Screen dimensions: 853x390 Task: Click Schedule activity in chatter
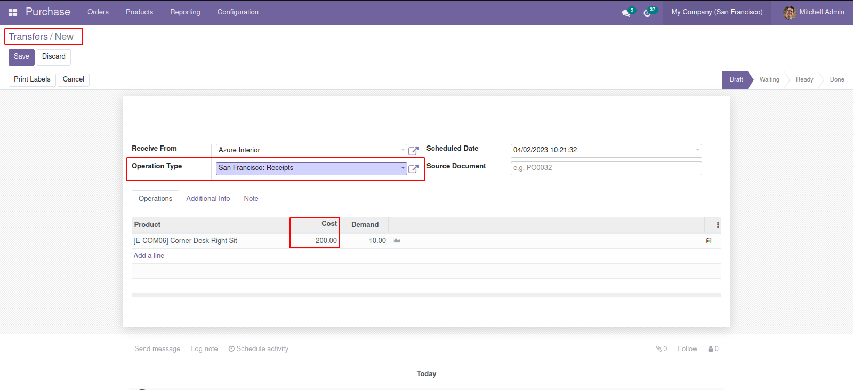pyautogui.click(x=259, y=349)
